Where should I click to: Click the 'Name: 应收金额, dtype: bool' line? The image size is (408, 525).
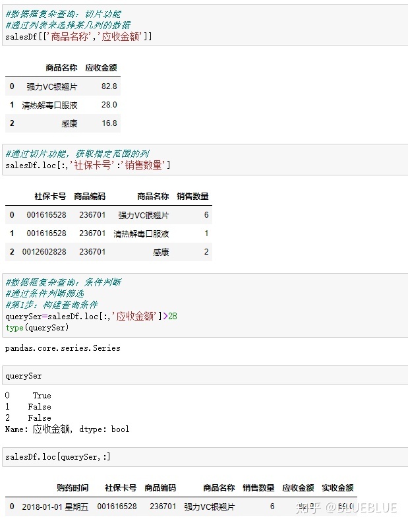coord(67,429)
